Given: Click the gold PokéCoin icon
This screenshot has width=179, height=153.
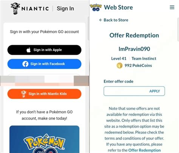Looking at the screenshot, I should (119, 66).
